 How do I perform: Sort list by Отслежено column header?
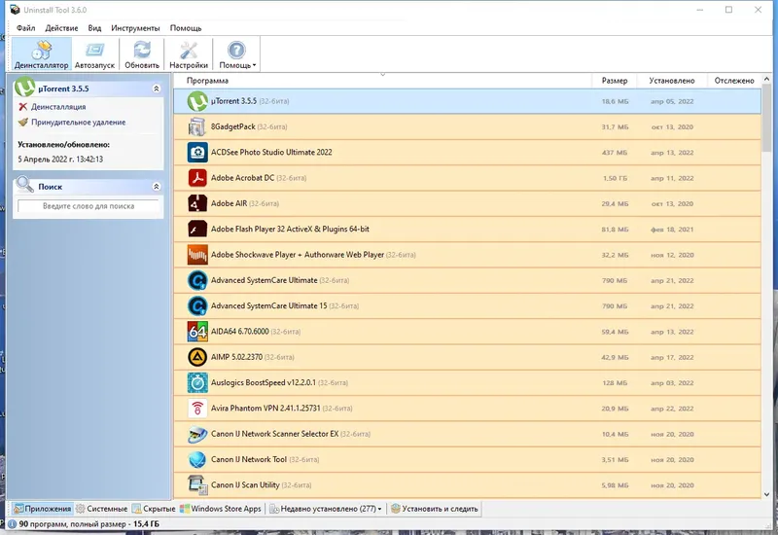(734, 81)
